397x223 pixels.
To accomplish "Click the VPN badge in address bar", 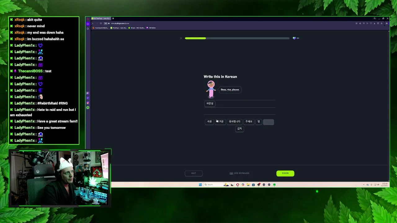I will pos(105,24).
